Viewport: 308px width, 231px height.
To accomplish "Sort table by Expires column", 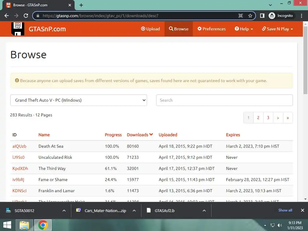I will [x=233, y=135].
